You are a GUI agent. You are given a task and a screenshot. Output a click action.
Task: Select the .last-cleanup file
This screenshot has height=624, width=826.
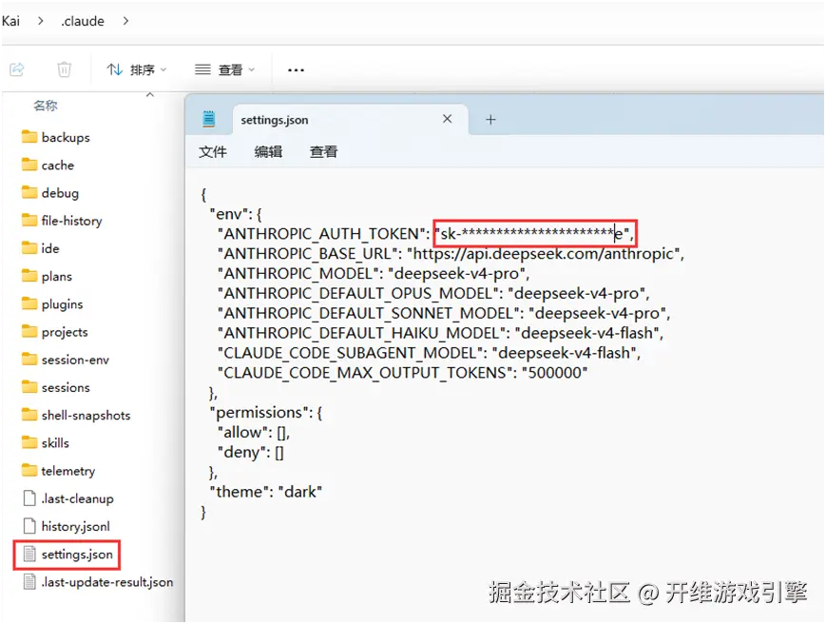tap(68, 498)
